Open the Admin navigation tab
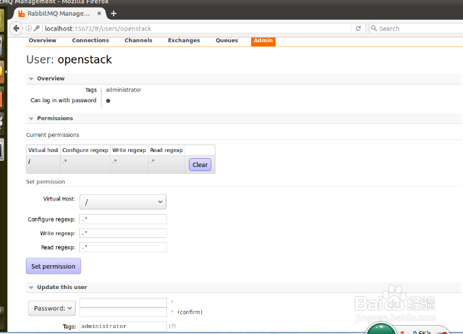Screen dimensions: 463x334 [x=263, y=41]
